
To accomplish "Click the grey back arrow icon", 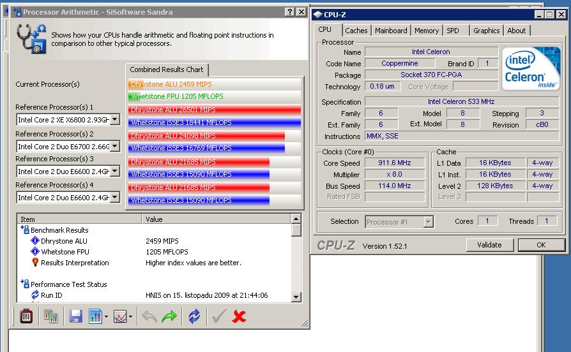I will tap(149, 316).
